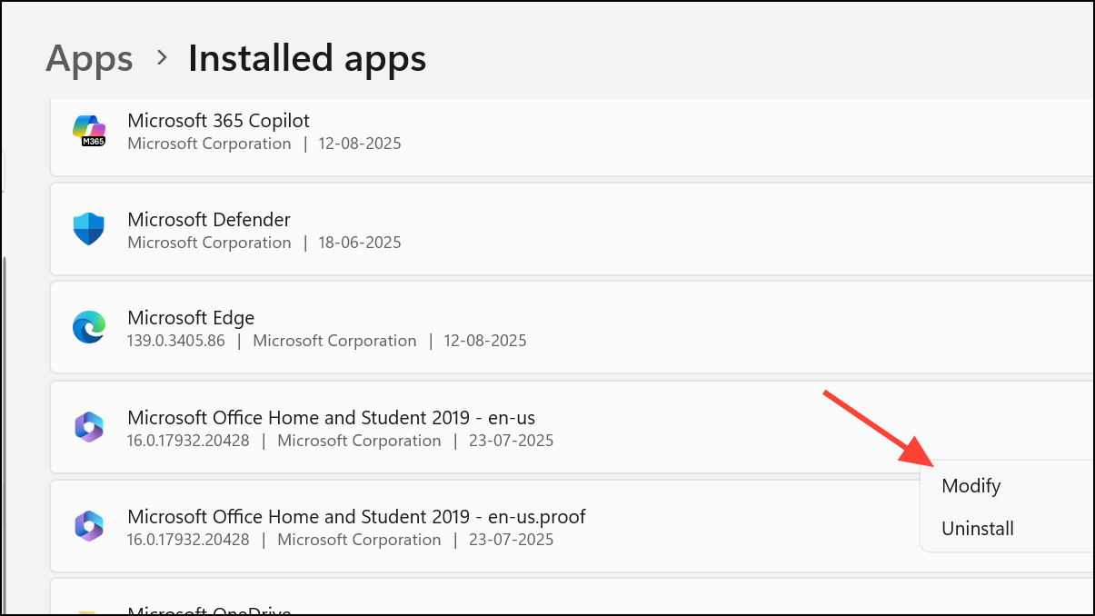The height and width of the screenshot is (616, 1095).
Task: Select the Microsoft 365 Copilot app name
Action: tap(218, 121)
